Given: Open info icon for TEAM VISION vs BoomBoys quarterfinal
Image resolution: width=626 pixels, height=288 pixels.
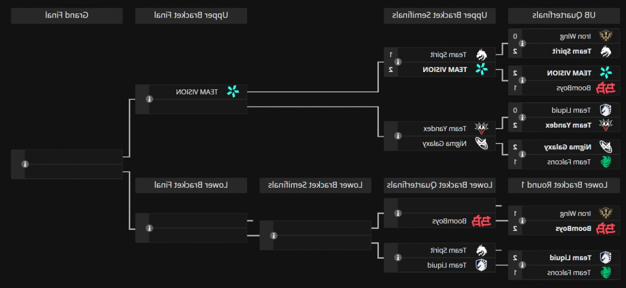Looking at the screenshot, I should coord(522,81).
